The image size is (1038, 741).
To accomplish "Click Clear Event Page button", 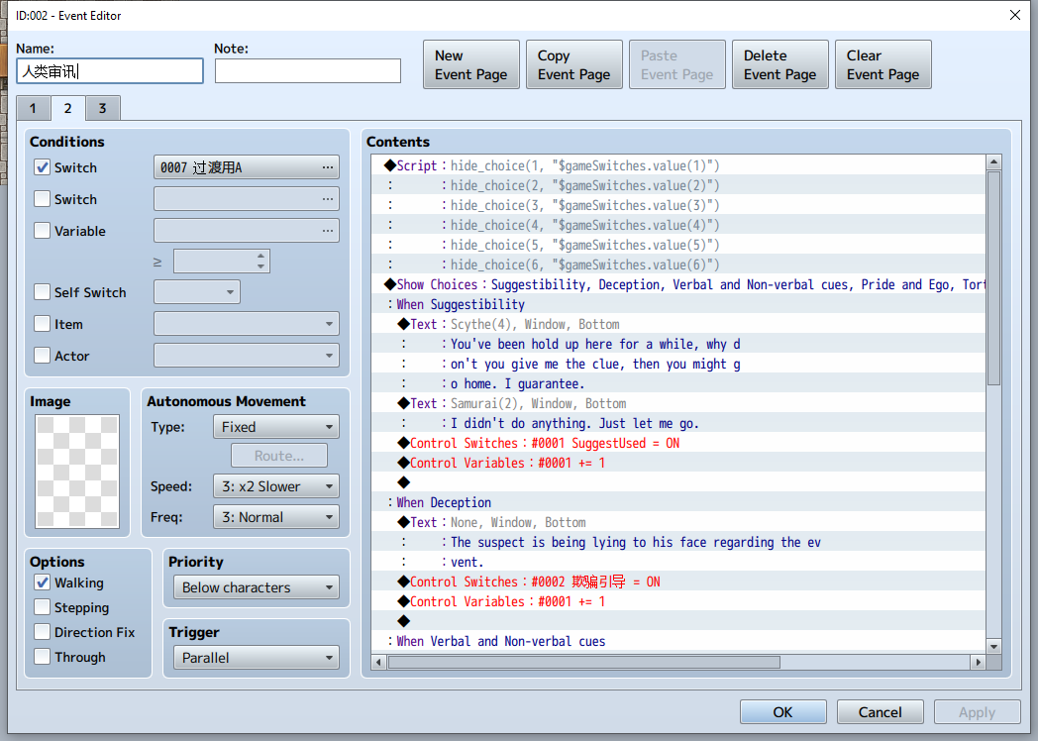I will [883, 65].
